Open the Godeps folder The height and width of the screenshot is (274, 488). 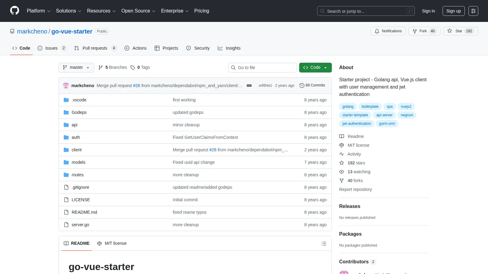click(79, 112)
